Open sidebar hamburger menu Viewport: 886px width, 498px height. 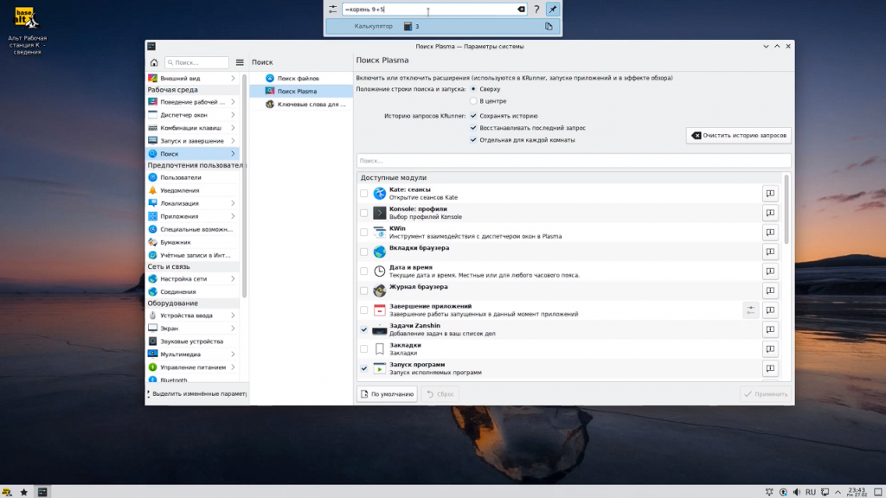pos(240,62)
